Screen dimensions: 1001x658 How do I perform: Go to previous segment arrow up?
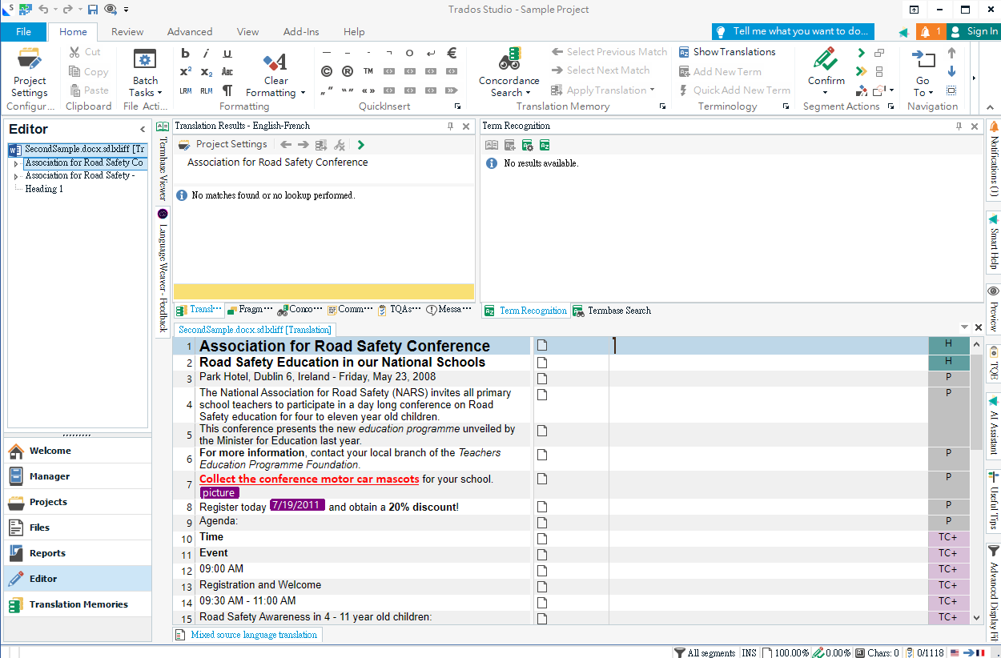[x=951, y=53]
